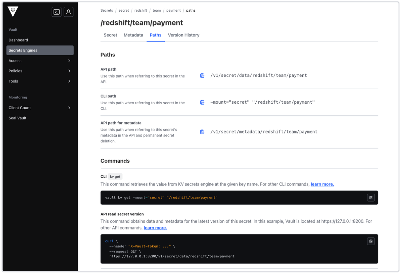Screen dimensions: 401x274
Task: Open Access in the sidebar
Action: point(40,61)
